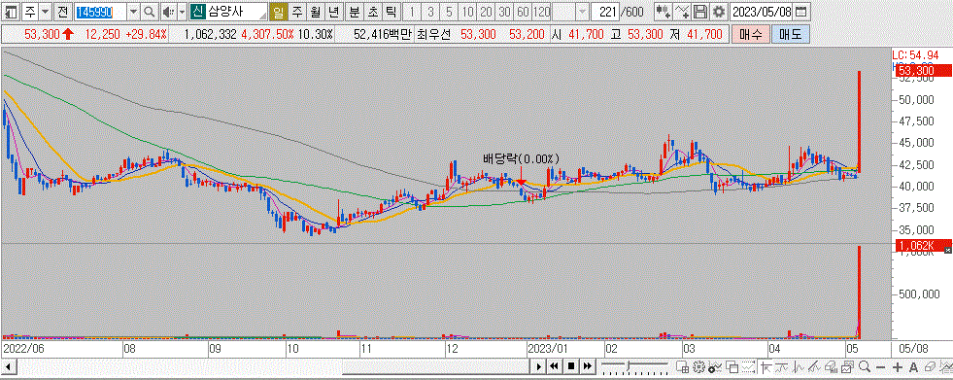The height and width of the screenshot is (380, 953).
Task: Zoom out chart with minus icon
Action: tap(881, 366)
